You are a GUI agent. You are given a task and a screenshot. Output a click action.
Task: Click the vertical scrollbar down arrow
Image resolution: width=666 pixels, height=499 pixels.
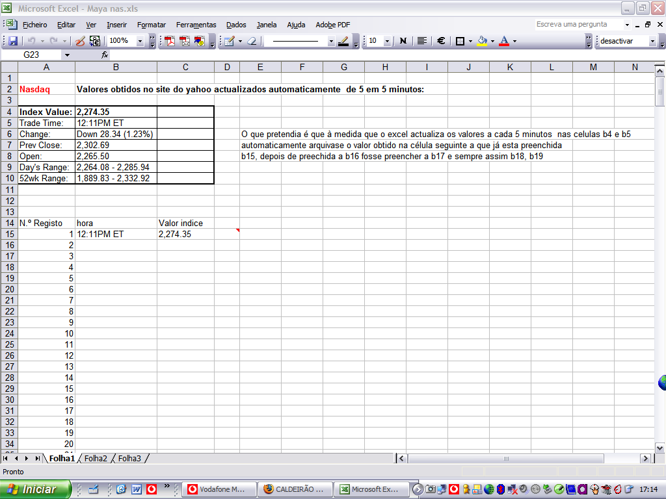coord(659,448)
